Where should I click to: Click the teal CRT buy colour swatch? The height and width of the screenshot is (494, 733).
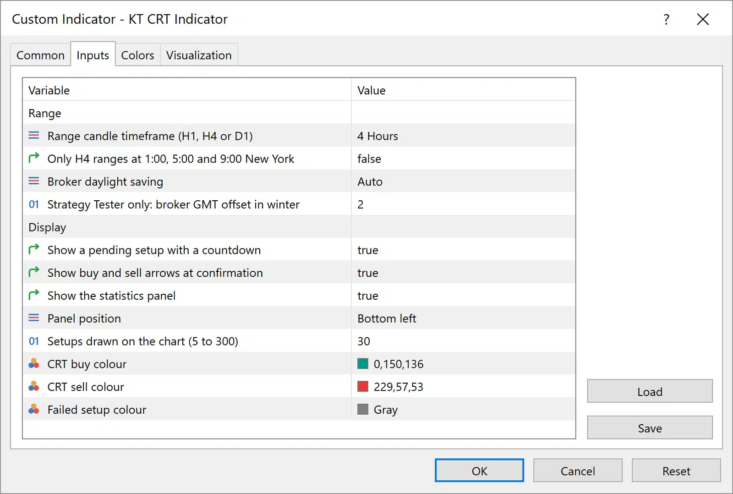point(363,364)
